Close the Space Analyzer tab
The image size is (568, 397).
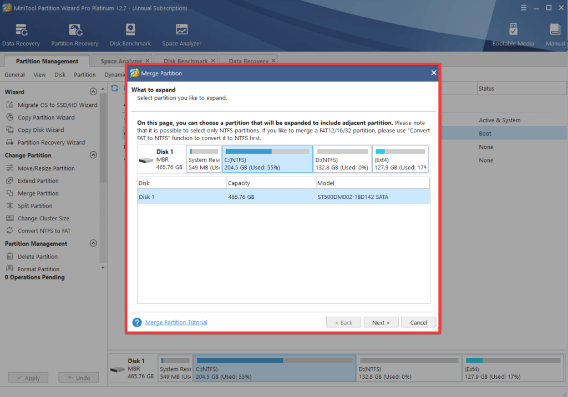tap(148, 61)
